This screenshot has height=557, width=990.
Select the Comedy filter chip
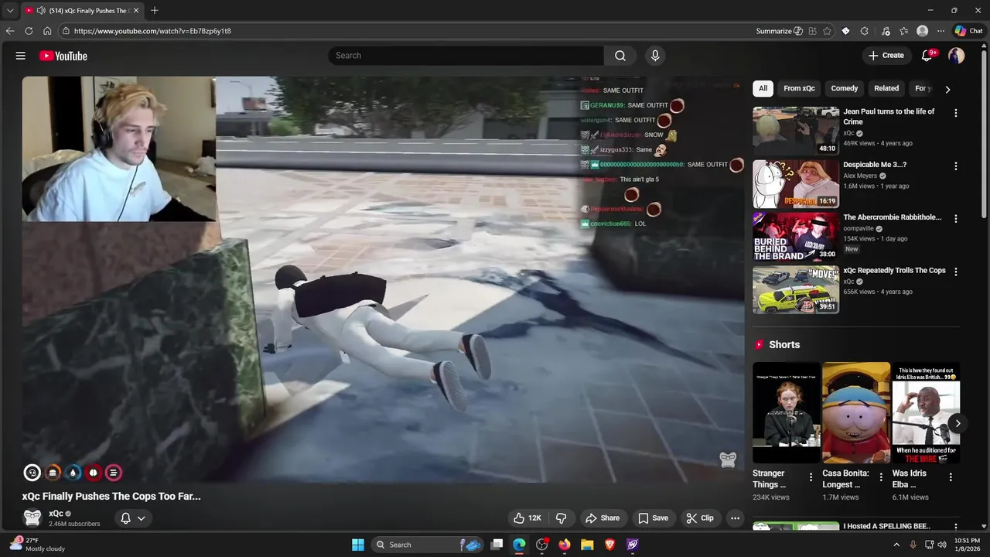845,88
